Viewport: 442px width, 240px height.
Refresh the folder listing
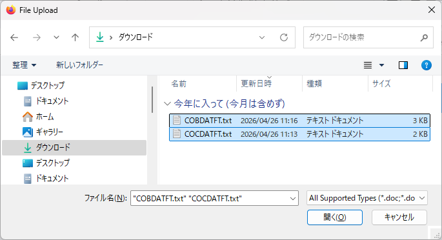click(x=284, y=37)
